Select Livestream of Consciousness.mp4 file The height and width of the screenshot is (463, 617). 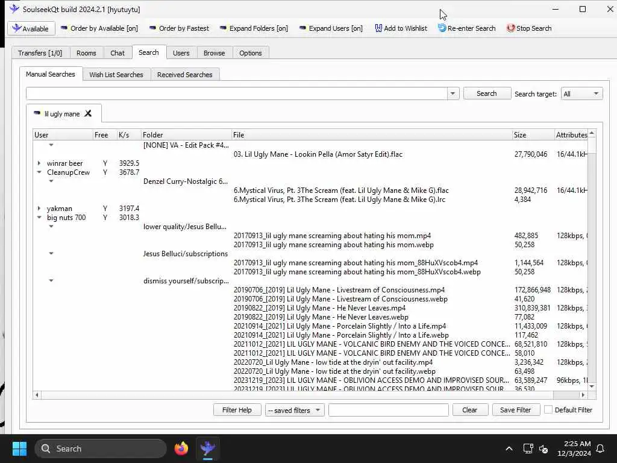[x=339, y=290]
